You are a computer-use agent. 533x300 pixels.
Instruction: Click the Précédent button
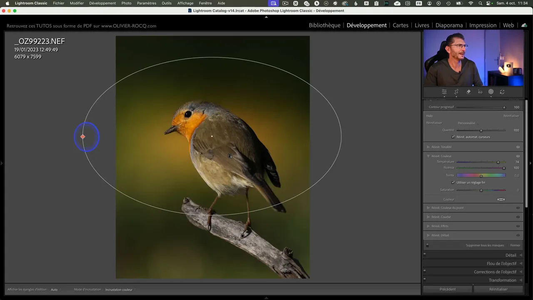coord(448,289)
